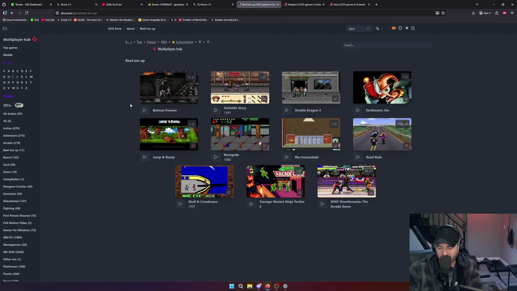Open a new browser tab with plus
Screen dimensions: 517x291
(x=376, y=4)
